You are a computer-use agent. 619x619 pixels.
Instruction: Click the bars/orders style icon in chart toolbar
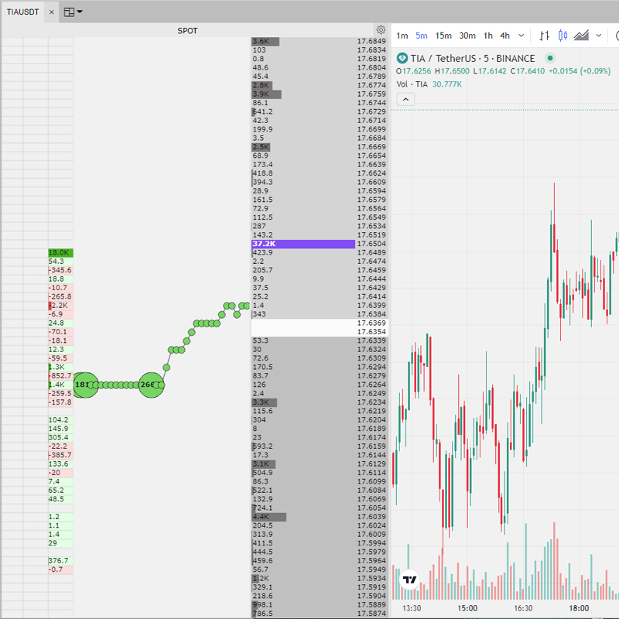544,36
